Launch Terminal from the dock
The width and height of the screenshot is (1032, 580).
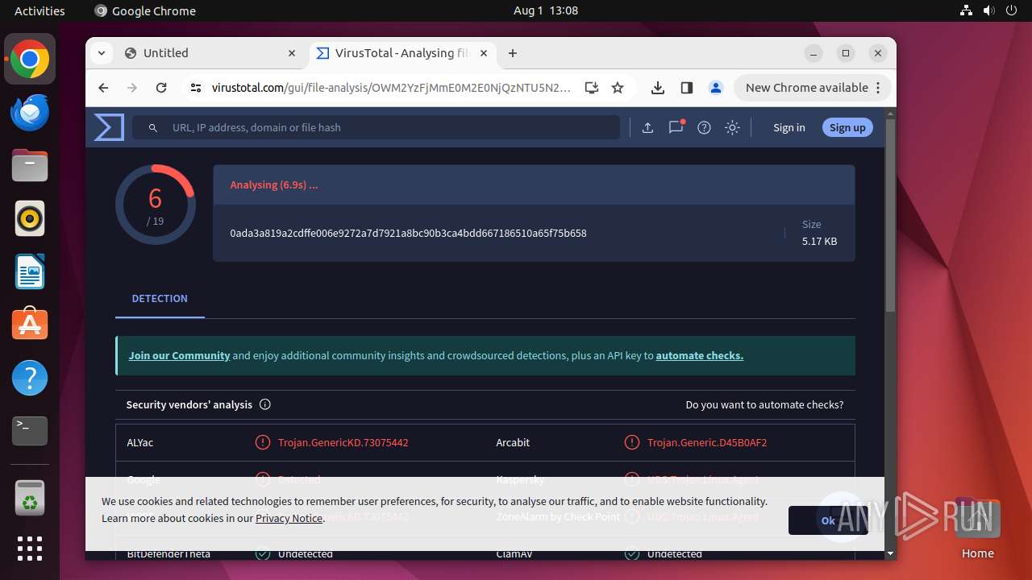click(x=30, y=431)
